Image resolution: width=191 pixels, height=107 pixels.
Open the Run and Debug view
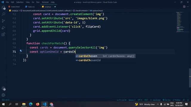coord(3,28)
